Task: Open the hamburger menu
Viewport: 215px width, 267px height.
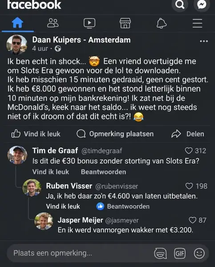Action: (x=198, y=23)
